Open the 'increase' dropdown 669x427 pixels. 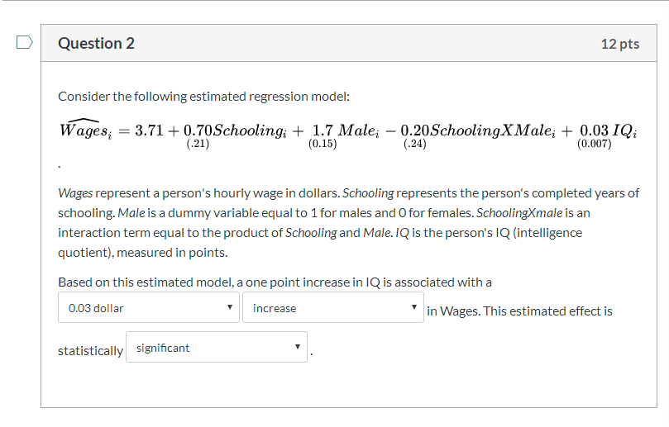coord(332,308)
